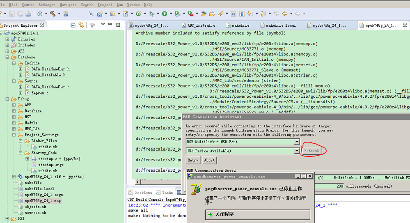
Task: Select objects.mk in Project Explorer
Action: click(35, 207)
